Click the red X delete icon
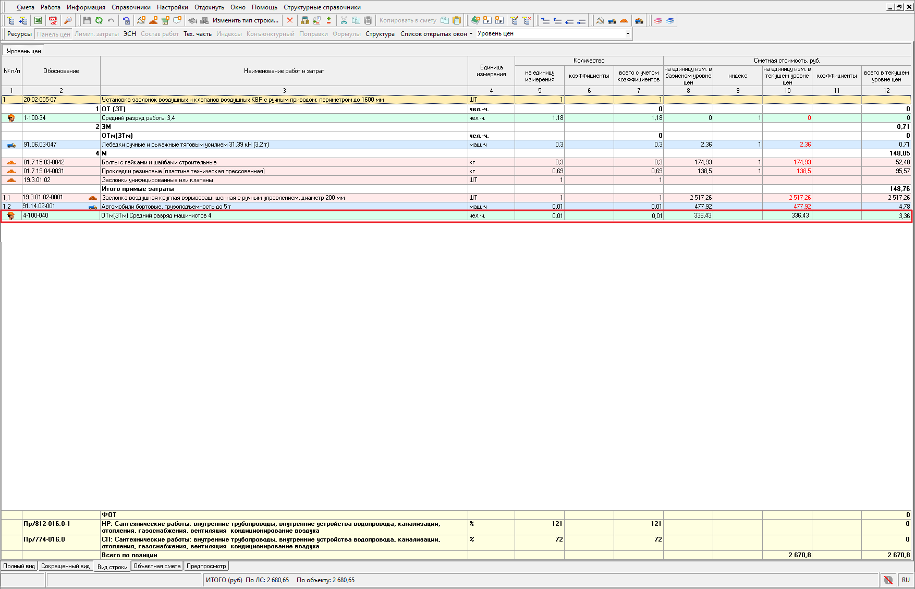The height and width of the screenshot is (589, 915). (290, 20)
